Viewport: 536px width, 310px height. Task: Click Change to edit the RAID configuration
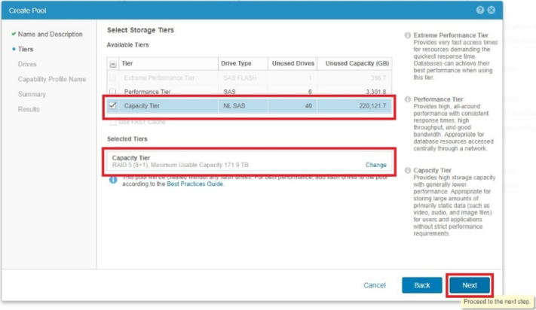pos(375,165)
